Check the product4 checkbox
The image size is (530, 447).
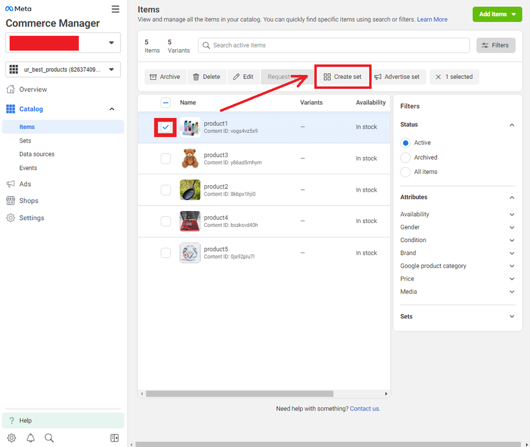(166, 221)
